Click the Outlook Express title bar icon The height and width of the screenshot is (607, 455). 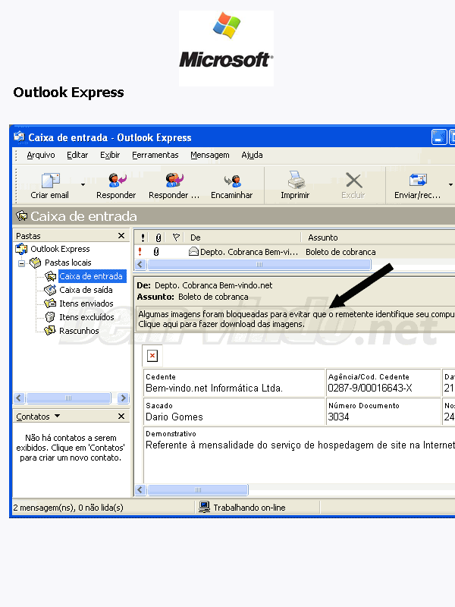tap(20, 137)
